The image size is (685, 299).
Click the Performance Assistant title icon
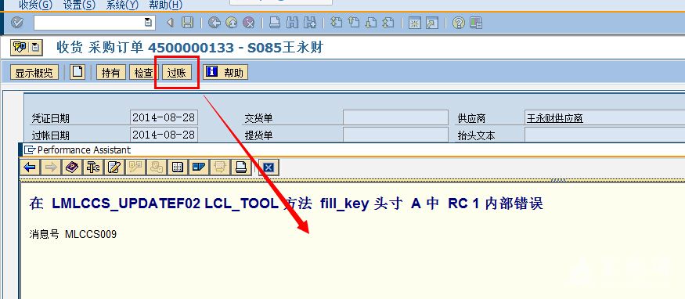tap(30, 149)
